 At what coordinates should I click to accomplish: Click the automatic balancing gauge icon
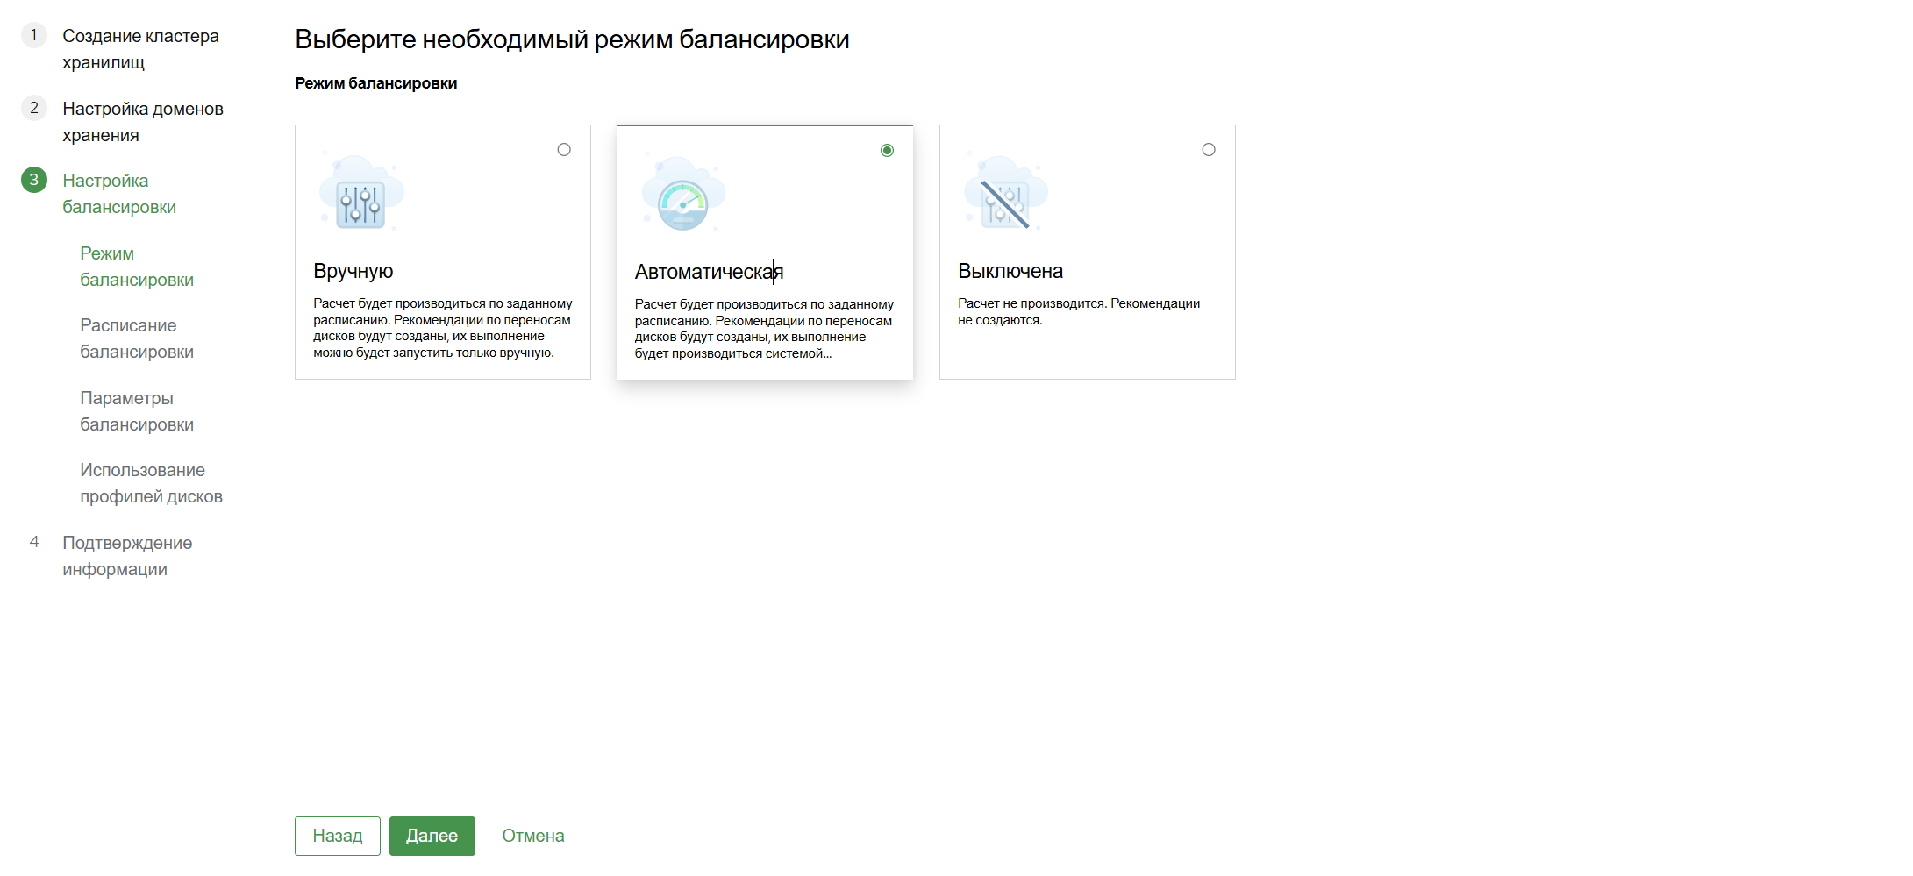683,194
